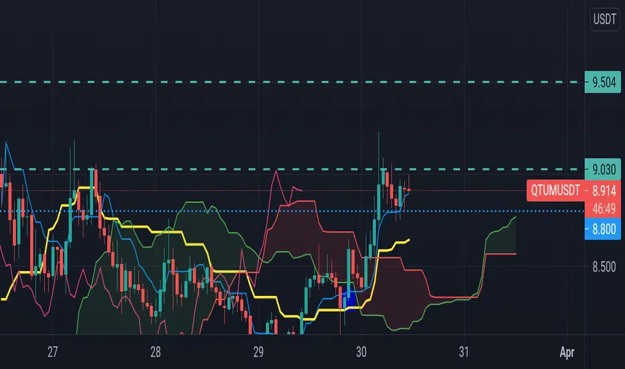
Task: Click the solid blue rectangle marker near 30
Action: click(351, 300)
